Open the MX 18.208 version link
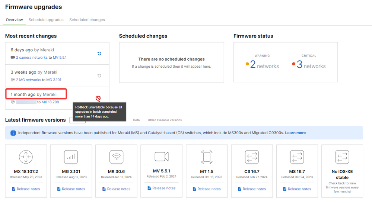Image resolution: width=372 pixels, height=203 pixels. (50, 102)
